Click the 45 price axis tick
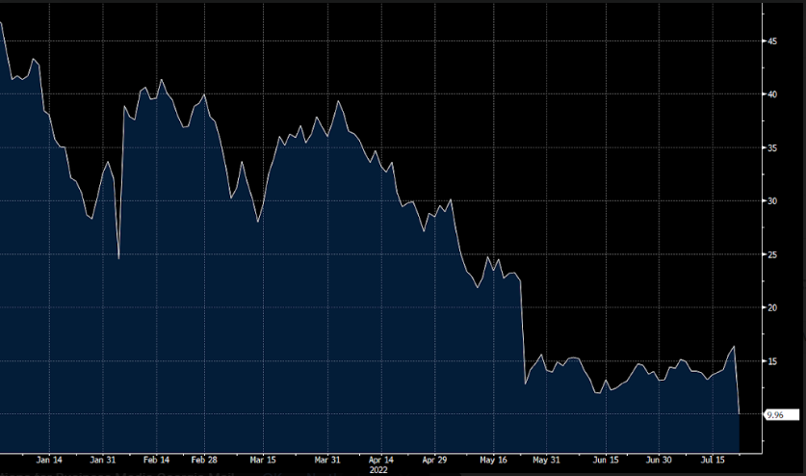The width and height of the screenshot is (806, 476). [771, 41]
